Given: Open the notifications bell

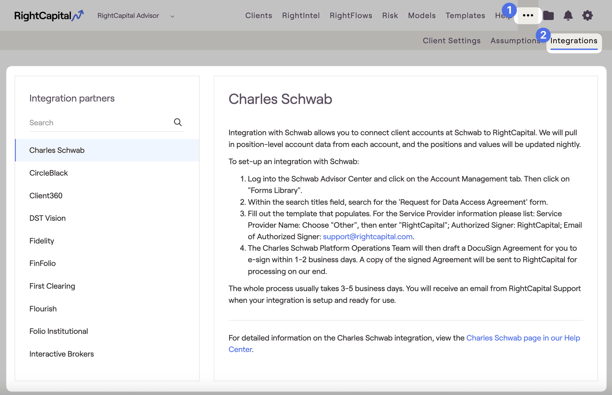Looking at the screenshot, I should click(x=568, y=15).
